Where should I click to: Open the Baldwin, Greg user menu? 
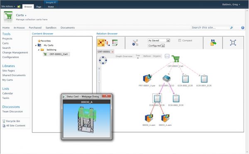pos(231,5)
